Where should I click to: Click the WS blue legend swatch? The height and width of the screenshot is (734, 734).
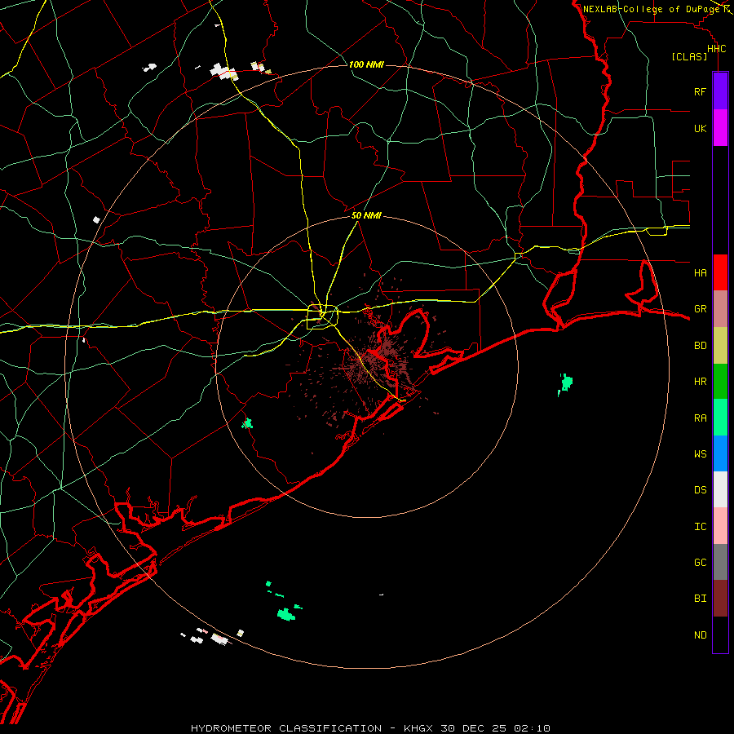pyautogui.click(x=720, y=453)
